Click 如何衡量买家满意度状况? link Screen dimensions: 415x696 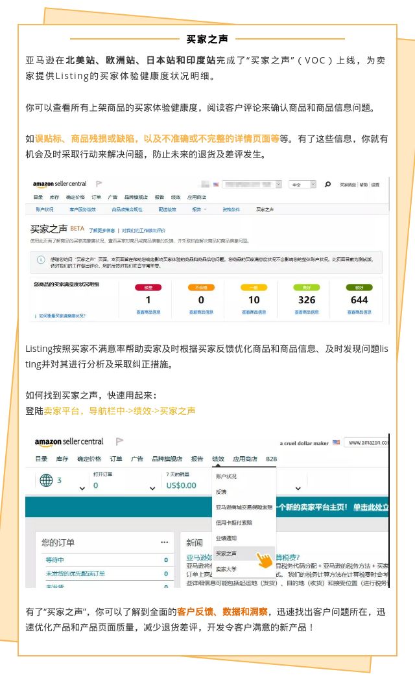62,316
